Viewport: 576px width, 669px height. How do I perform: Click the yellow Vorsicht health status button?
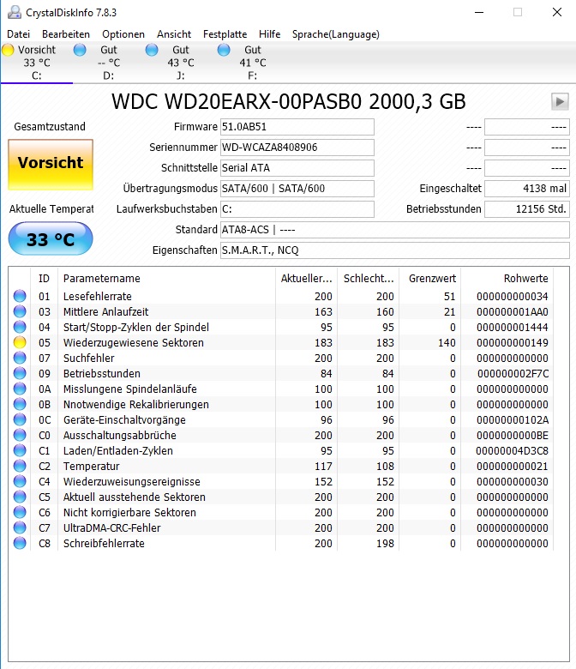[x=51, y=165]
